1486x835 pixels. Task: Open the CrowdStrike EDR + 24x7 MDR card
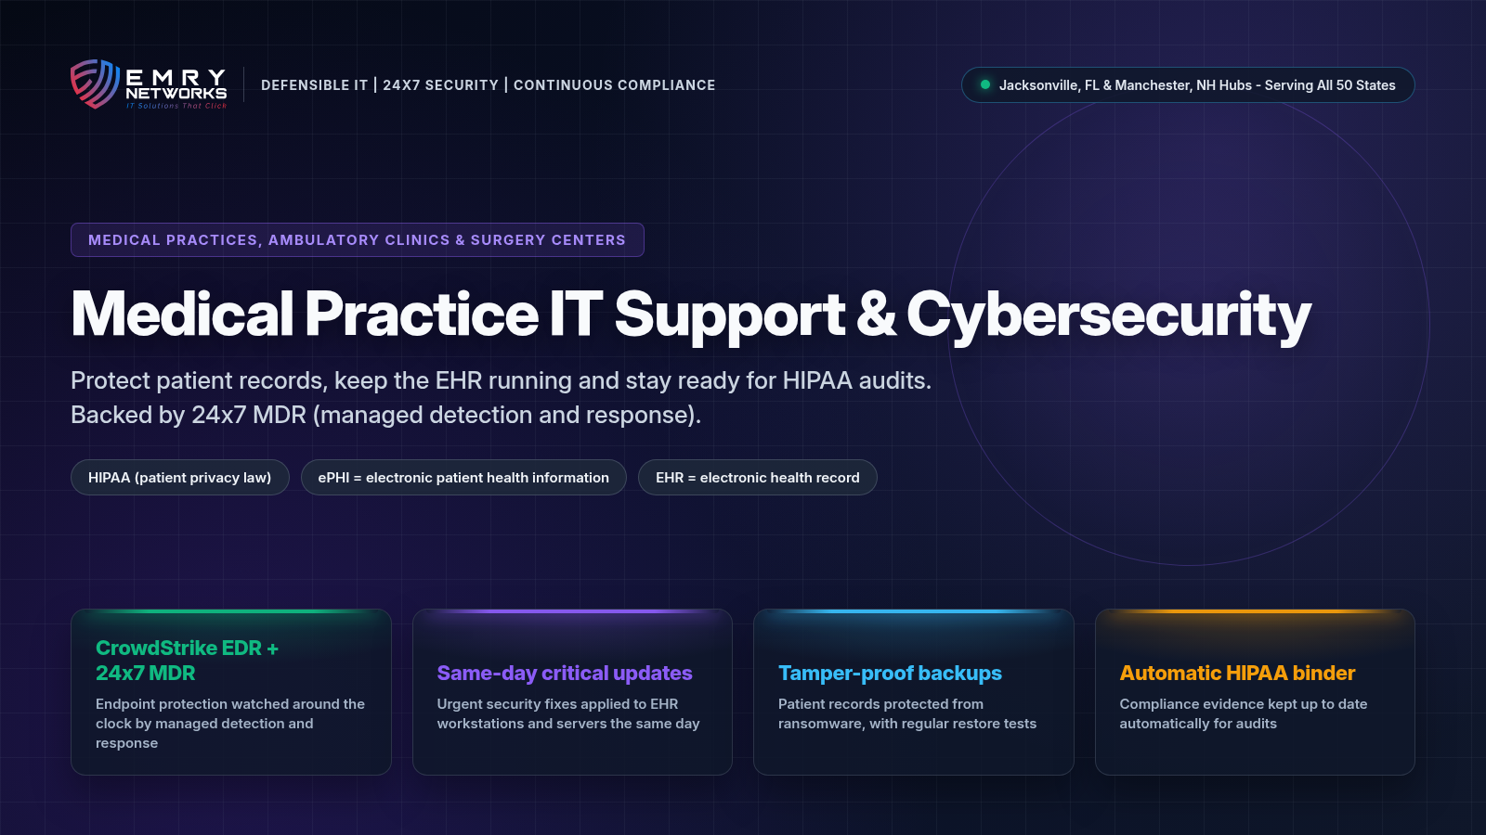[x=231, y=692]
